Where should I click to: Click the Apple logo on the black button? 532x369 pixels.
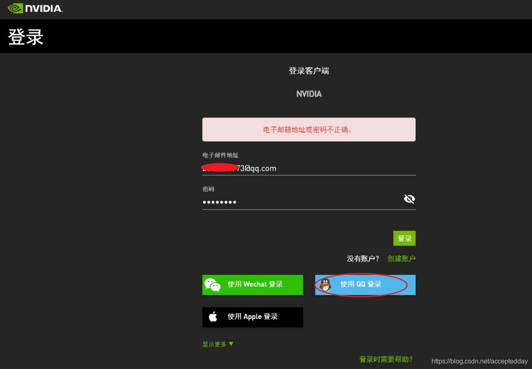click(x=212, y=317)
